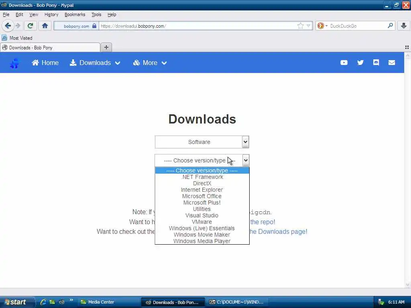Open the Tools menu

(96, 14)
